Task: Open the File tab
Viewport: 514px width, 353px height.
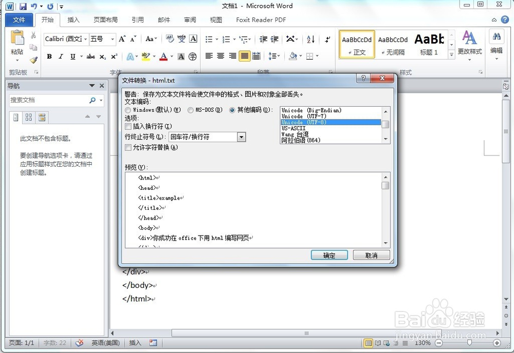Action: point(19,20)
